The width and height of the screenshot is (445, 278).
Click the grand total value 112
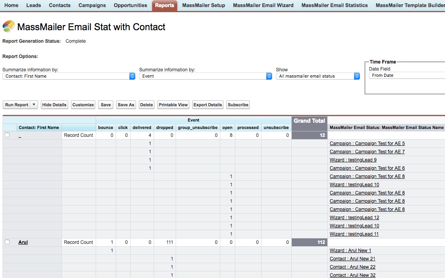pos(321,242)
